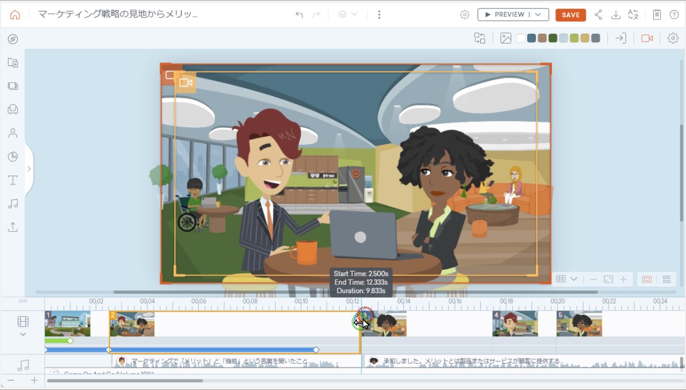This screenshot has width=686, height=390.
Task: Click the Share icon
Action: click(x=598, y=15)
